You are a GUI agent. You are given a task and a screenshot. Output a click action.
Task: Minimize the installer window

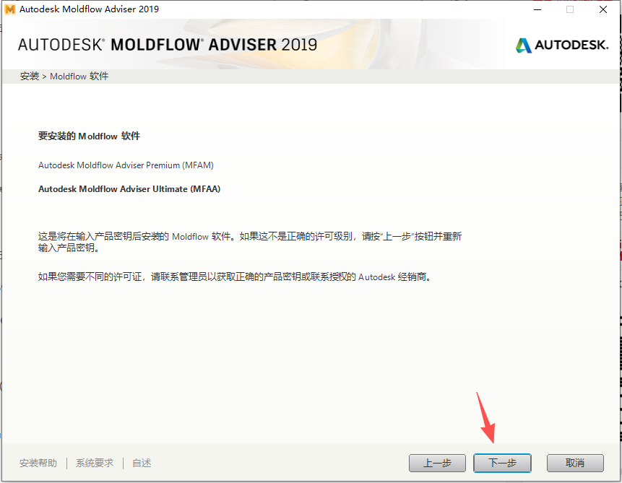point(535,9)
